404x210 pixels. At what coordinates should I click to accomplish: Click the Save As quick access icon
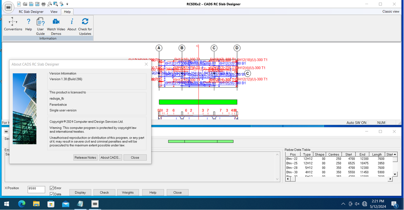pyautogui.click(x=37, y=4)
